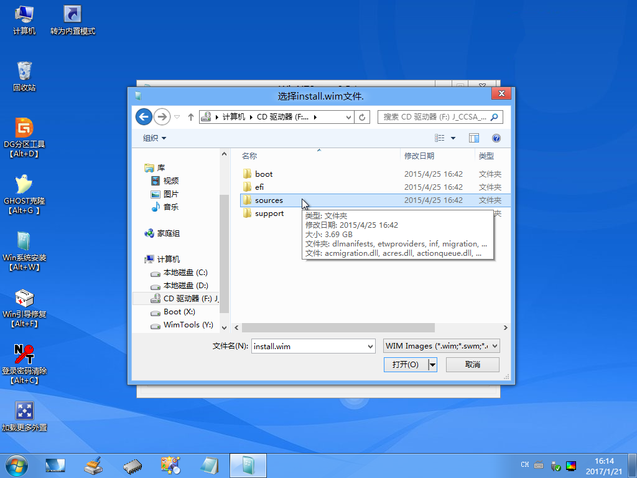Image resolution: width=637 pixels, height=478 pixels.
Task: Sort by the 类型 column header
Action: pos(493,156)
